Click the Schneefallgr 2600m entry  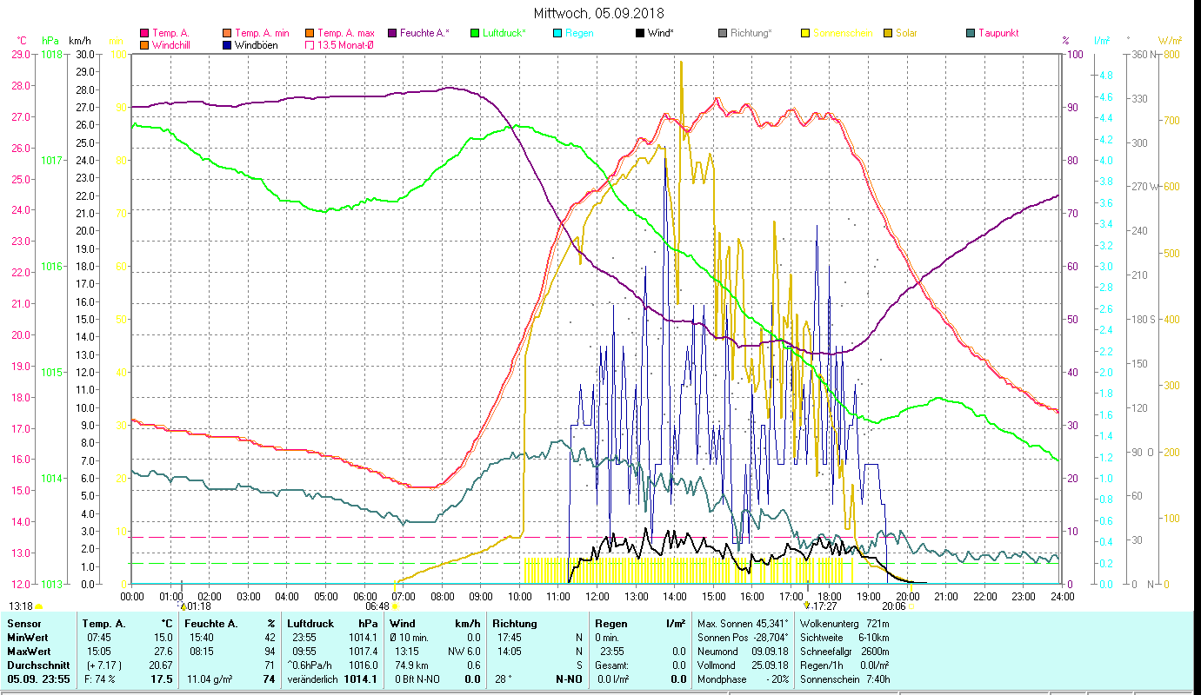(844, 652)
